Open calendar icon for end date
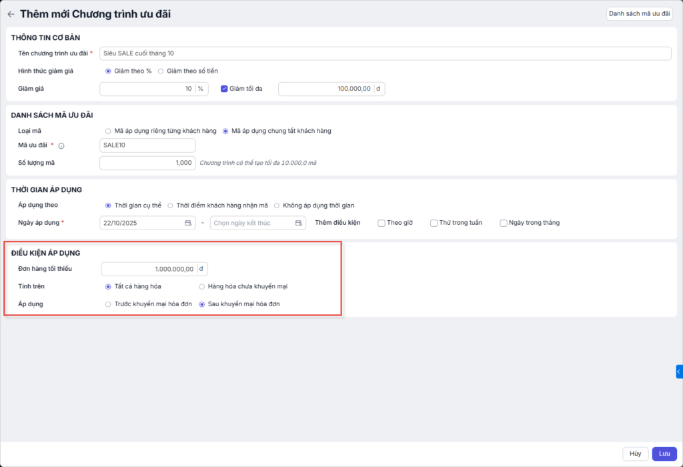This screenshot has width=683, height=467. click(298, 223)
